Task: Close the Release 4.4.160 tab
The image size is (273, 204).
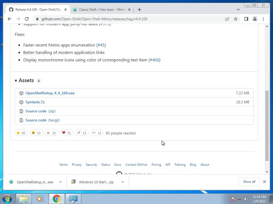Action: [66, 10]
